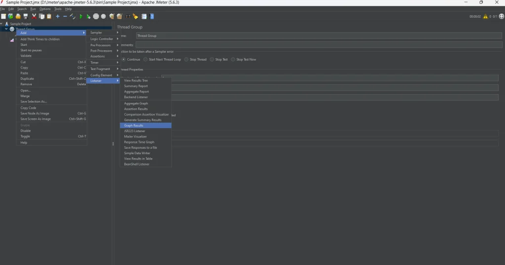Select Start Next Thread Loop radio option
The image size is (505, 265).
[x=145, y=60]
